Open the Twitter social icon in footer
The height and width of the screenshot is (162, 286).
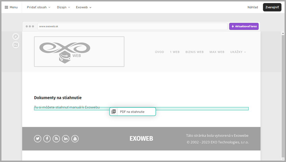tap(38, 139)
